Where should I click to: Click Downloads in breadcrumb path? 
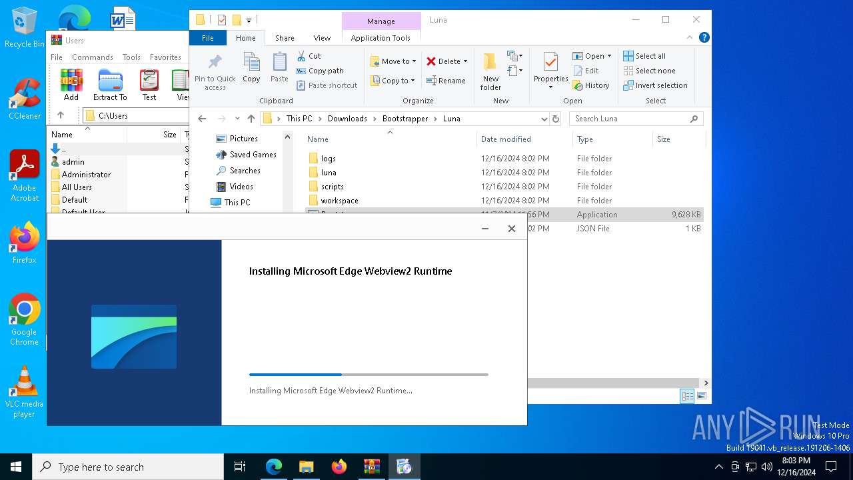click(347, 119)
